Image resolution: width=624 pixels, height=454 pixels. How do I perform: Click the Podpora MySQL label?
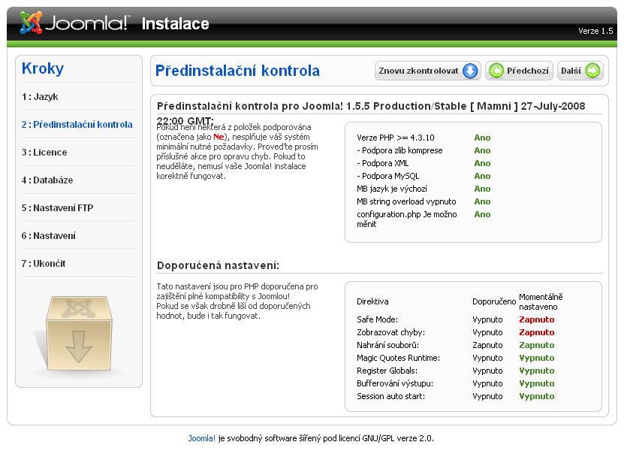coord(387,176)
